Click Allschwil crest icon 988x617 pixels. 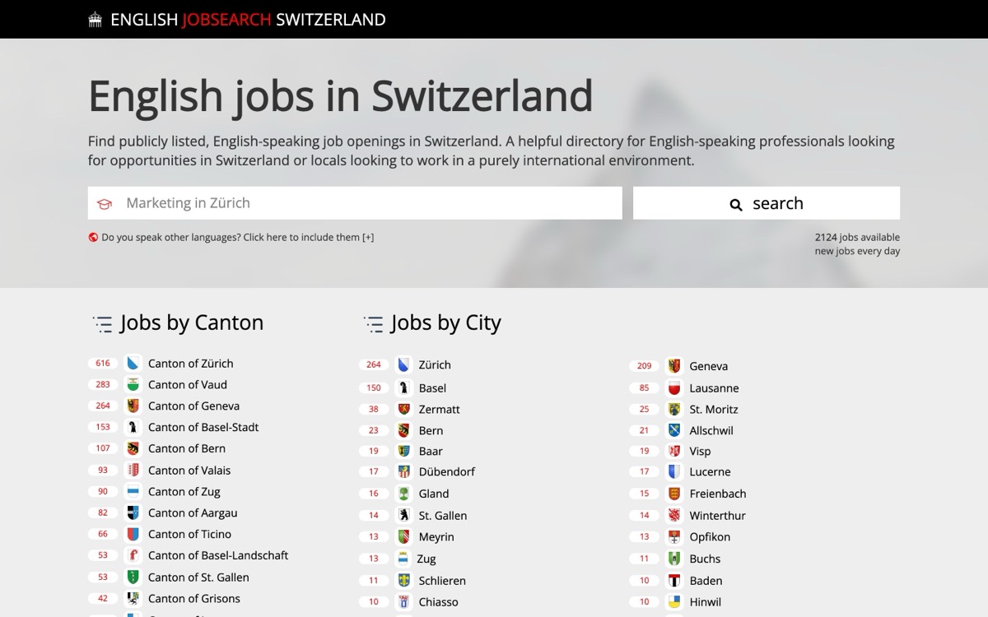674,430
